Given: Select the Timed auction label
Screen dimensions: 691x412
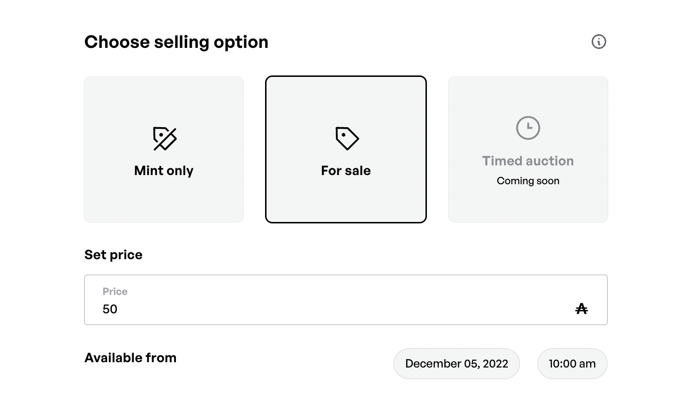Looking at the screenshot, I should 528,161.
